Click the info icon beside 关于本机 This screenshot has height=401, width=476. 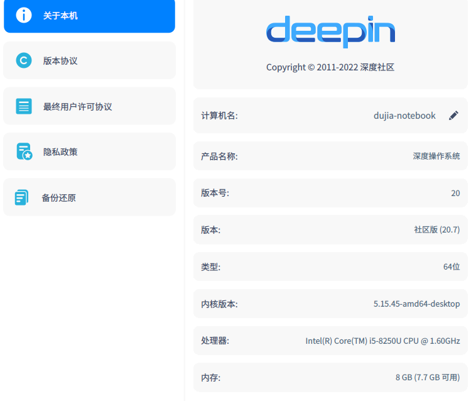tap(24, 15)
